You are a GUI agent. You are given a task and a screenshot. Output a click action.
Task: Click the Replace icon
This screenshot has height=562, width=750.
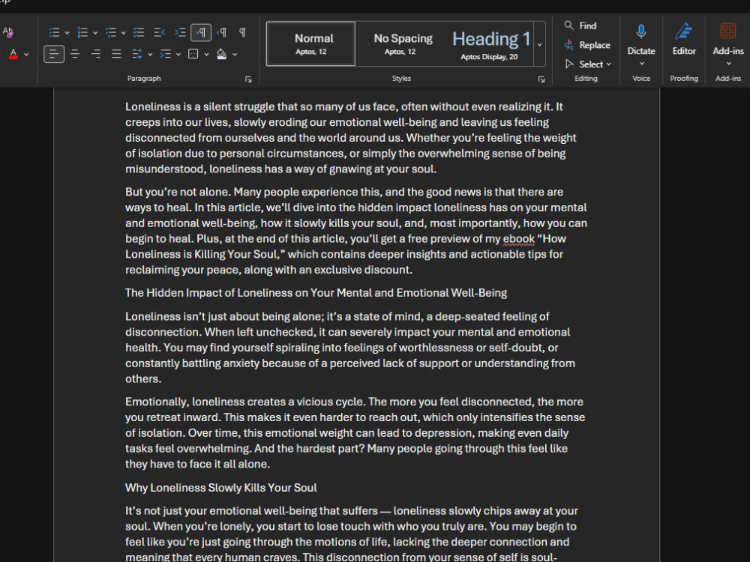click(568, 45)
